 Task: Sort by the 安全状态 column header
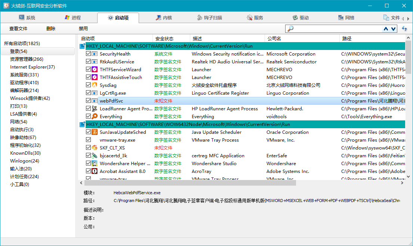pos(171,39)
